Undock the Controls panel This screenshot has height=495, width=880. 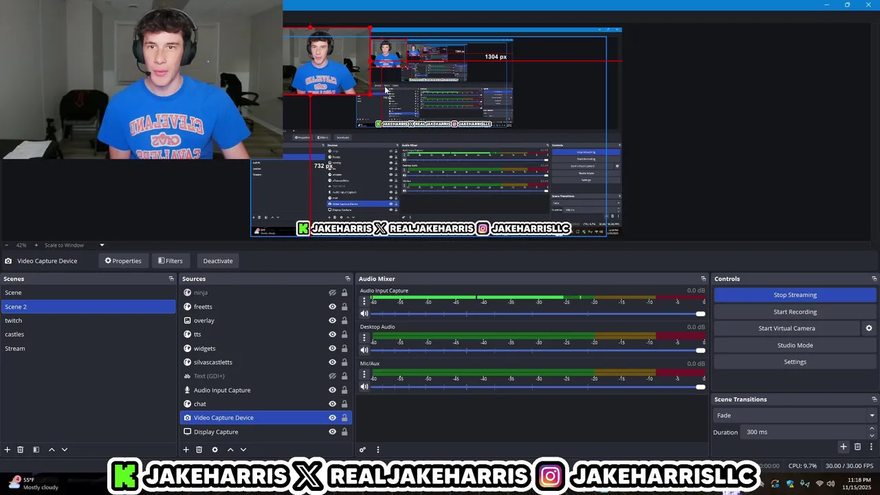(874, 278)
